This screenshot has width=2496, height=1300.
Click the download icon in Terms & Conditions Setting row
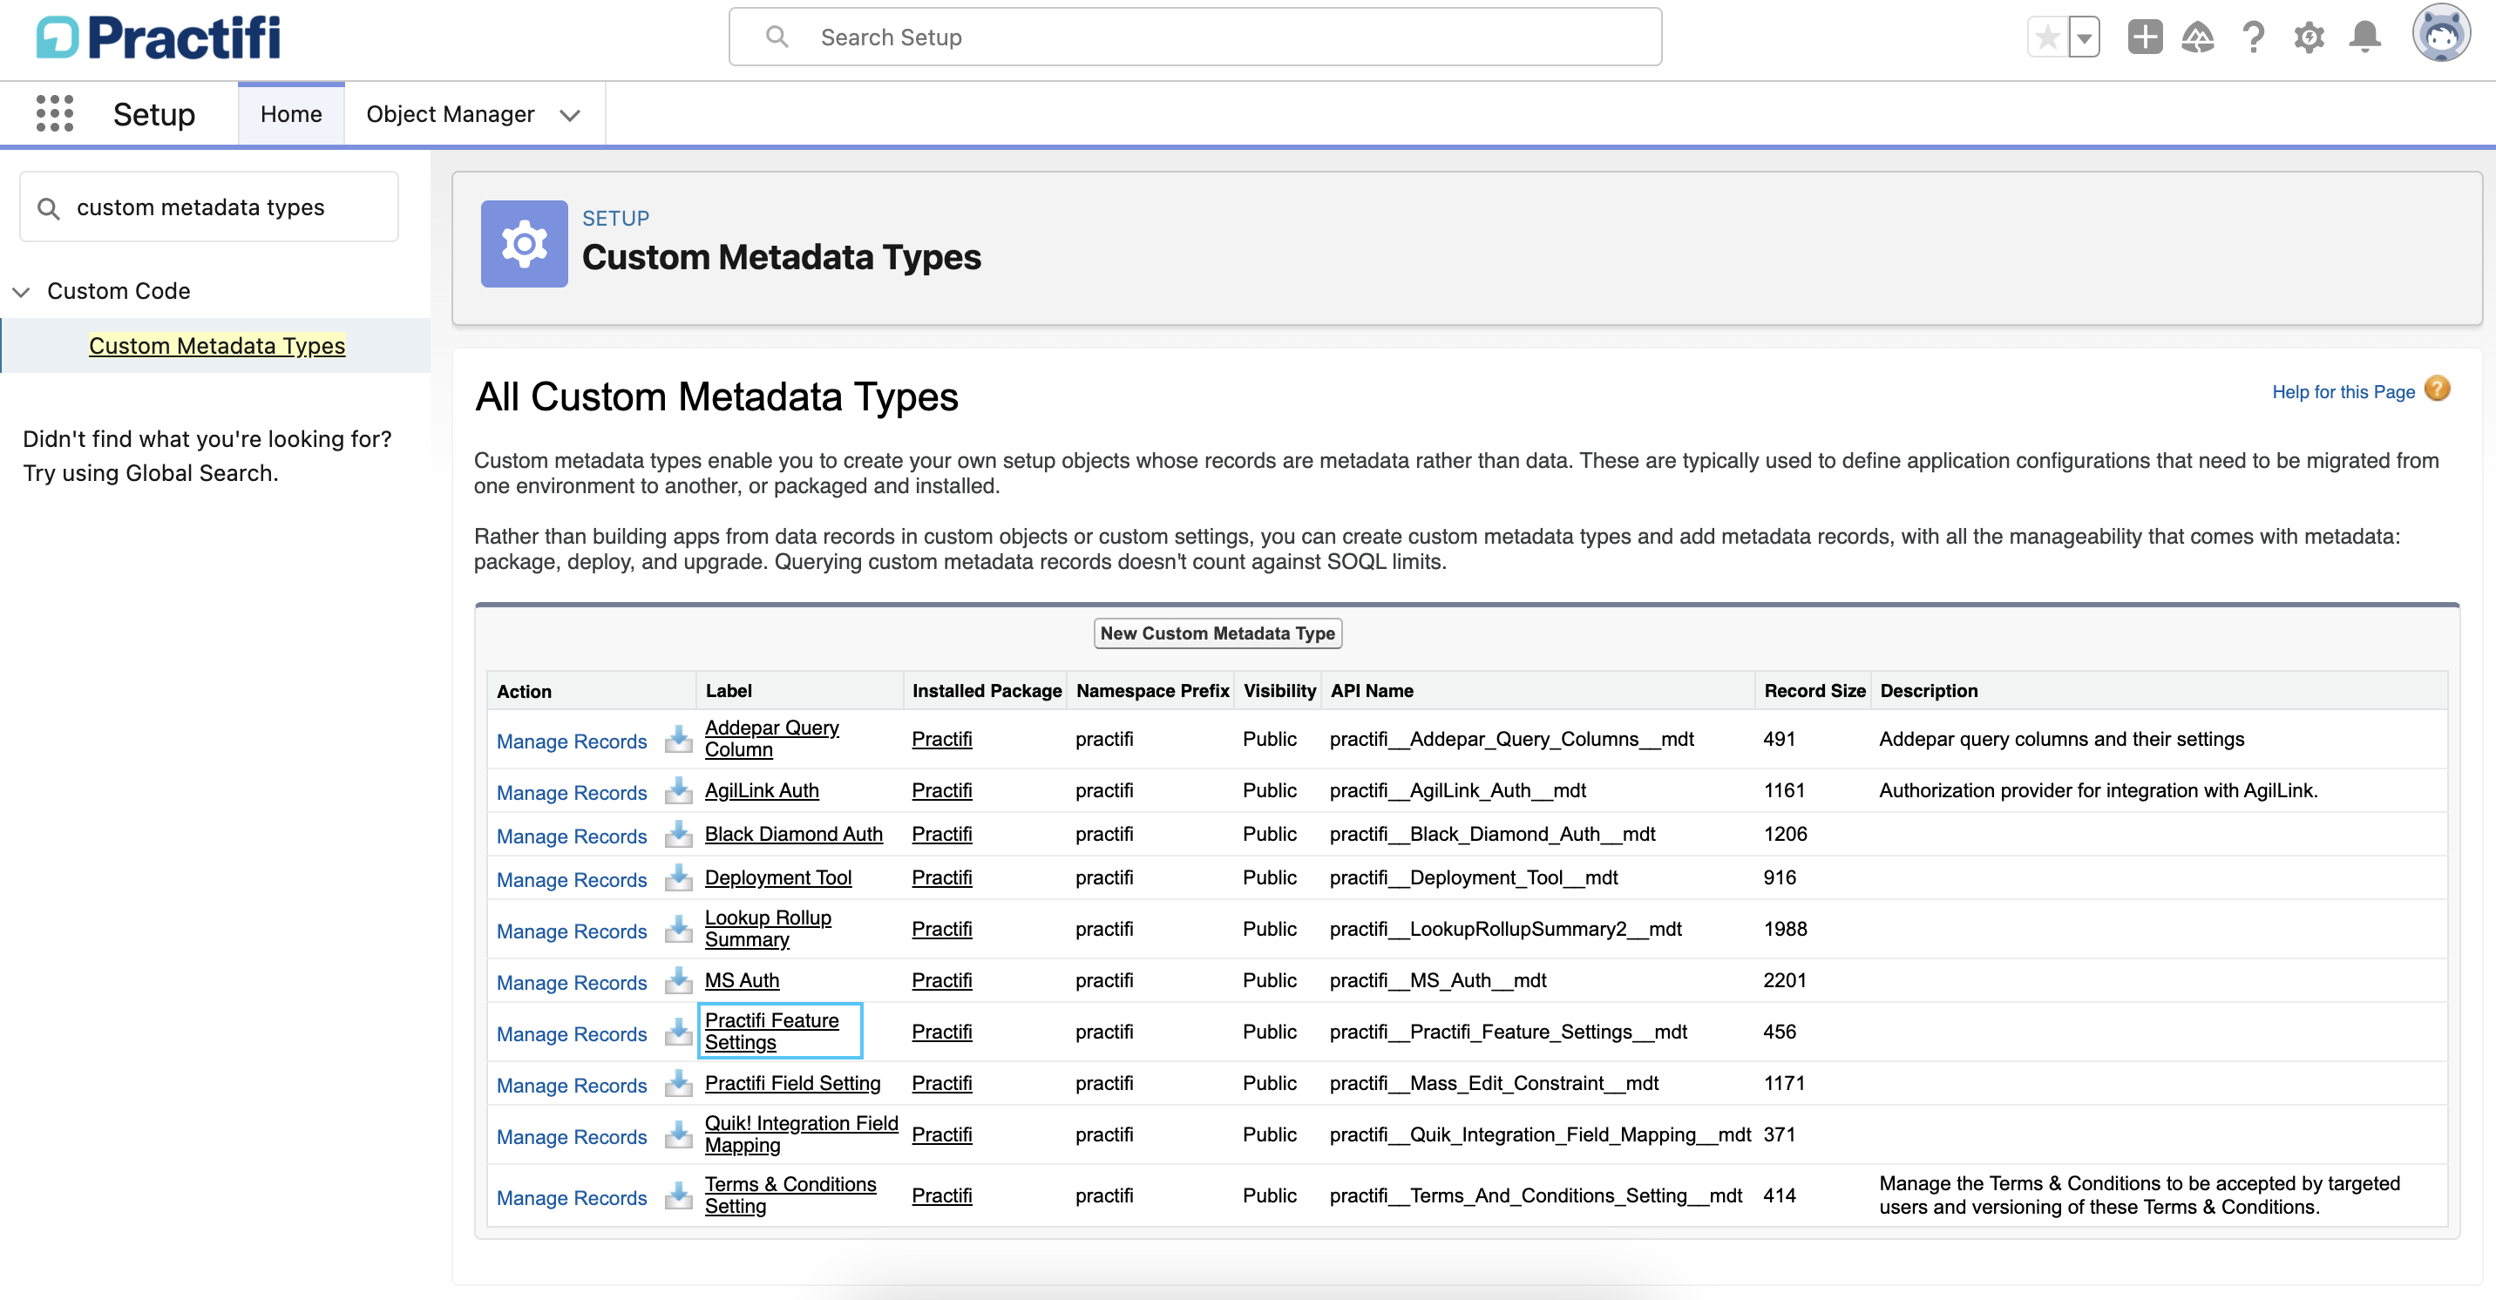tap(678, 1196)
